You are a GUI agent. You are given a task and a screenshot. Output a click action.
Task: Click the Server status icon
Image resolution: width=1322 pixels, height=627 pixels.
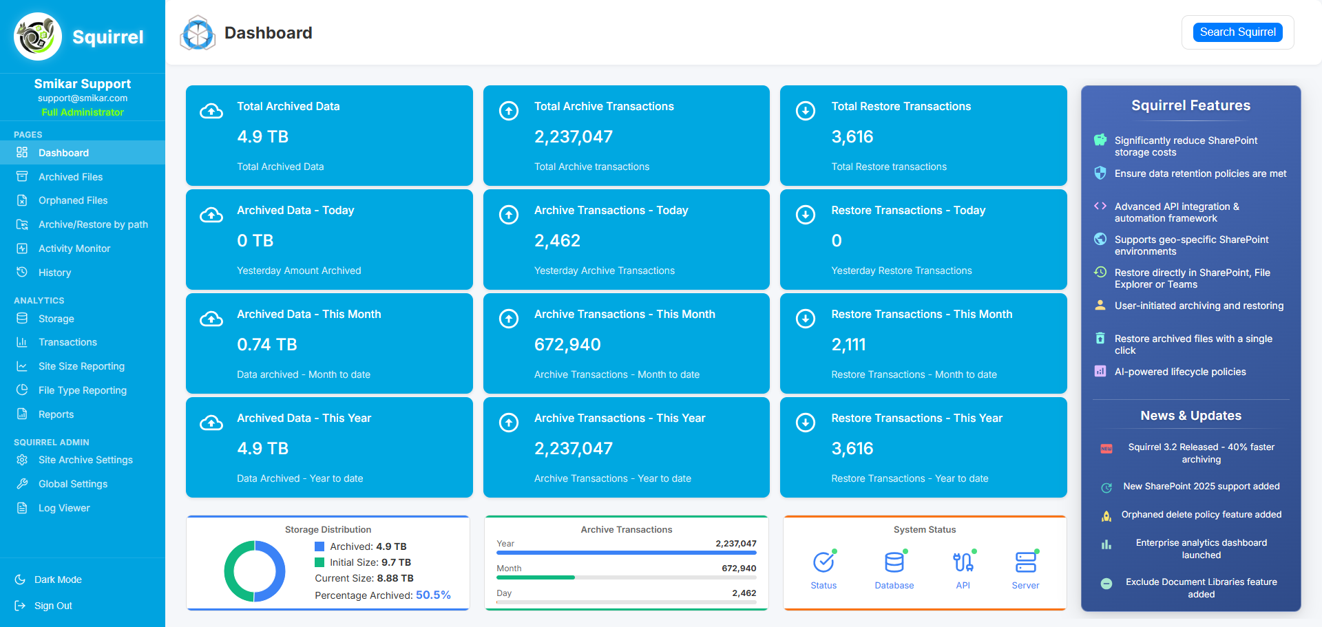coord(1025,562)
